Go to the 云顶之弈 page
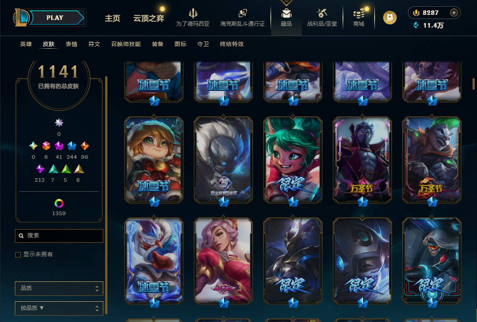This screenshot has height=322, width=477. (x=149, y=18)
